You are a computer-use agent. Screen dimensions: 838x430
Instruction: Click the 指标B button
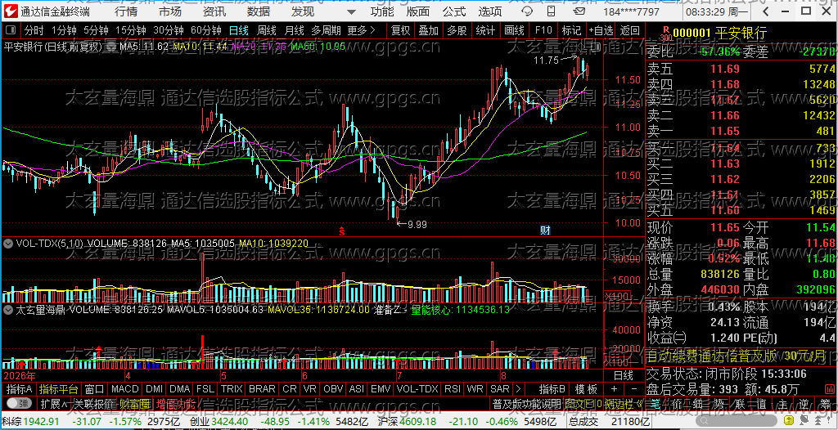pyautogui.click(x=552, y=389)
